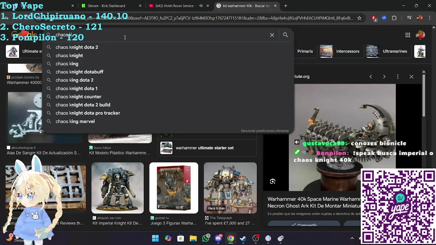Click 'Denunciar predicciones ofensivas' link
Viewport: 436px width, 245px height.
tap(265, 131)
